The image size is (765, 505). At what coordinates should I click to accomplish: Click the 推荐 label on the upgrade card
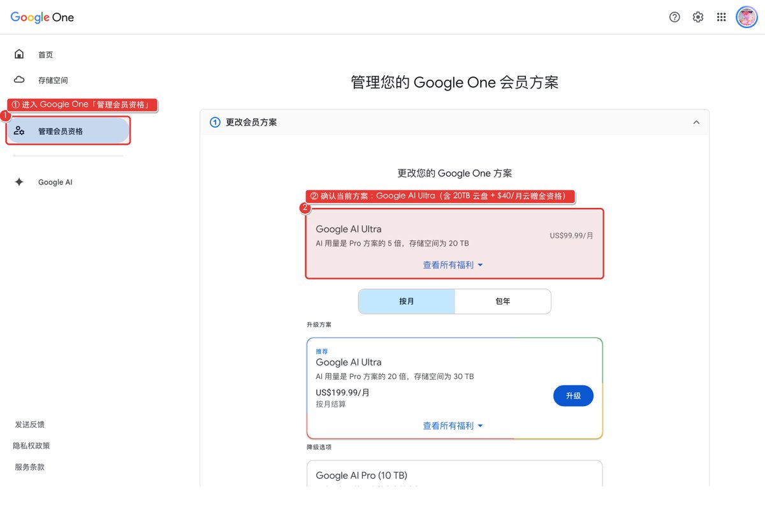coord(322,351)
